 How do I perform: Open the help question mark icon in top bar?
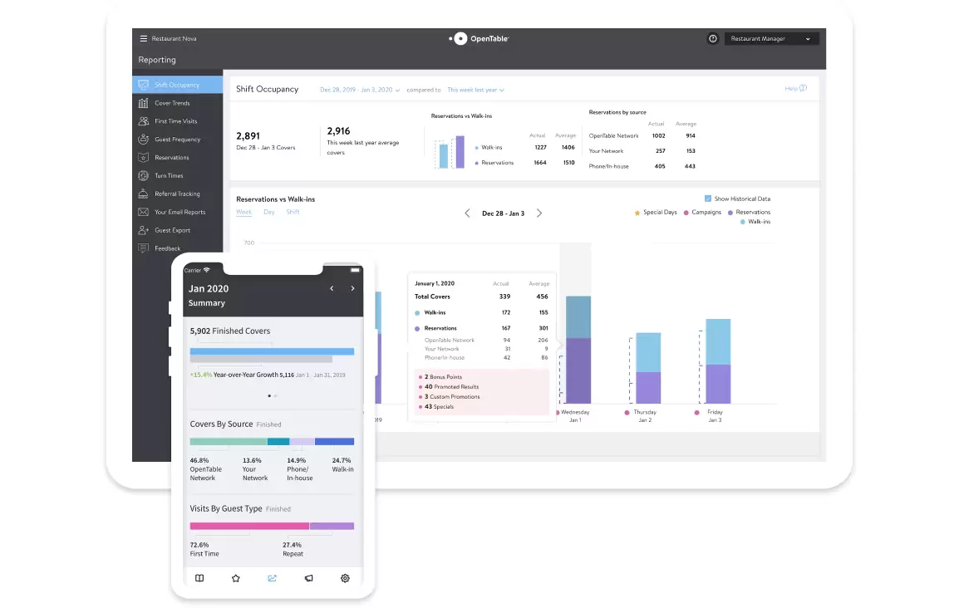tap(712, 38)
